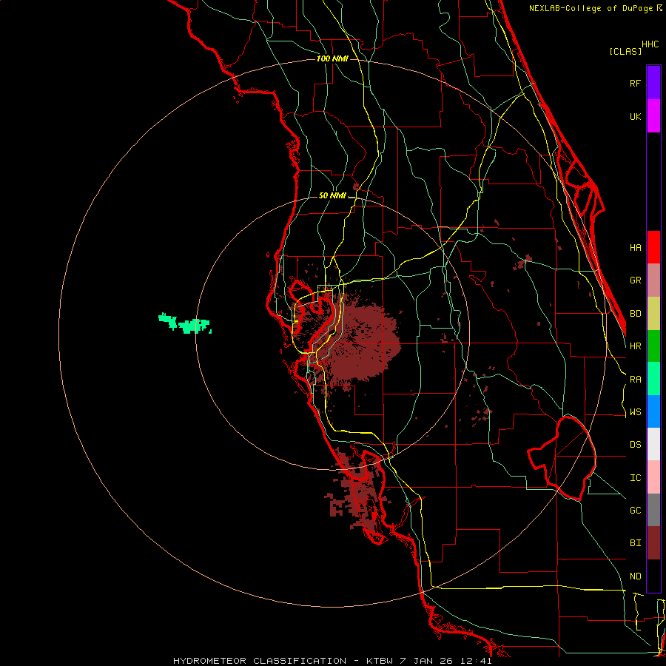Click the RF legend label
Image resolution: width=666 pixels, height=666 pixels.
coord(635,83)
